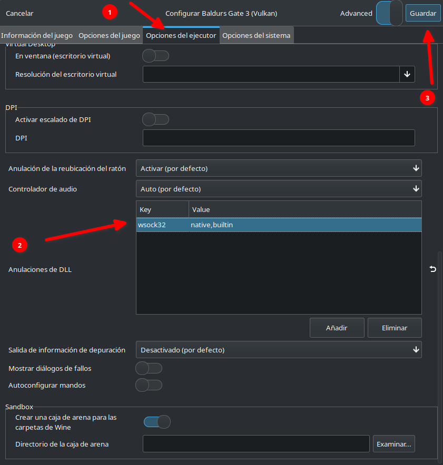This screenshot has height=465, width=443.
Task: Open Salida de información de depuración dropdown
Action: (x=279, y=350)
